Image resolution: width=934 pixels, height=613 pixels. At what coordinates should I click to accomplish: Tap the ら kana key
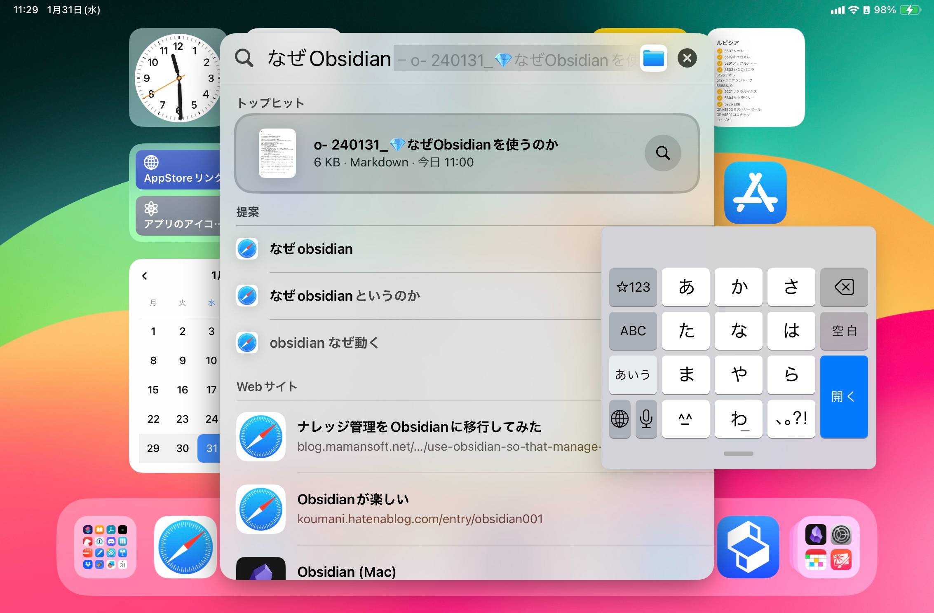pyautogui.click(x=791, y=374)
